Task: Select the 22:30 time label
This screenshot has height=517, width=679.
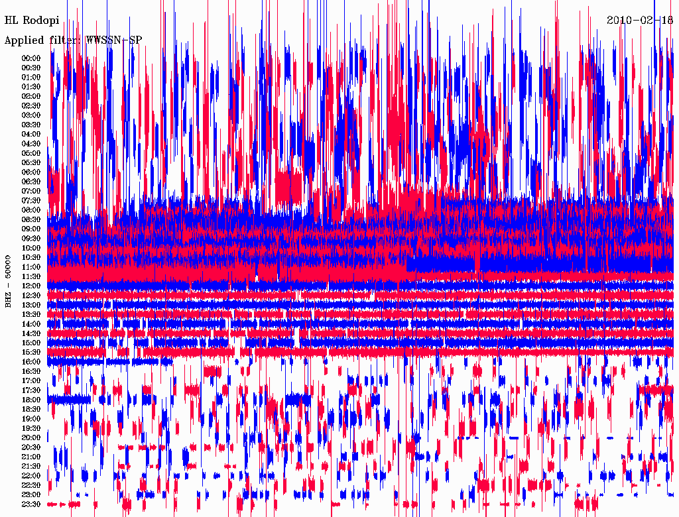Action: [31, 485]
